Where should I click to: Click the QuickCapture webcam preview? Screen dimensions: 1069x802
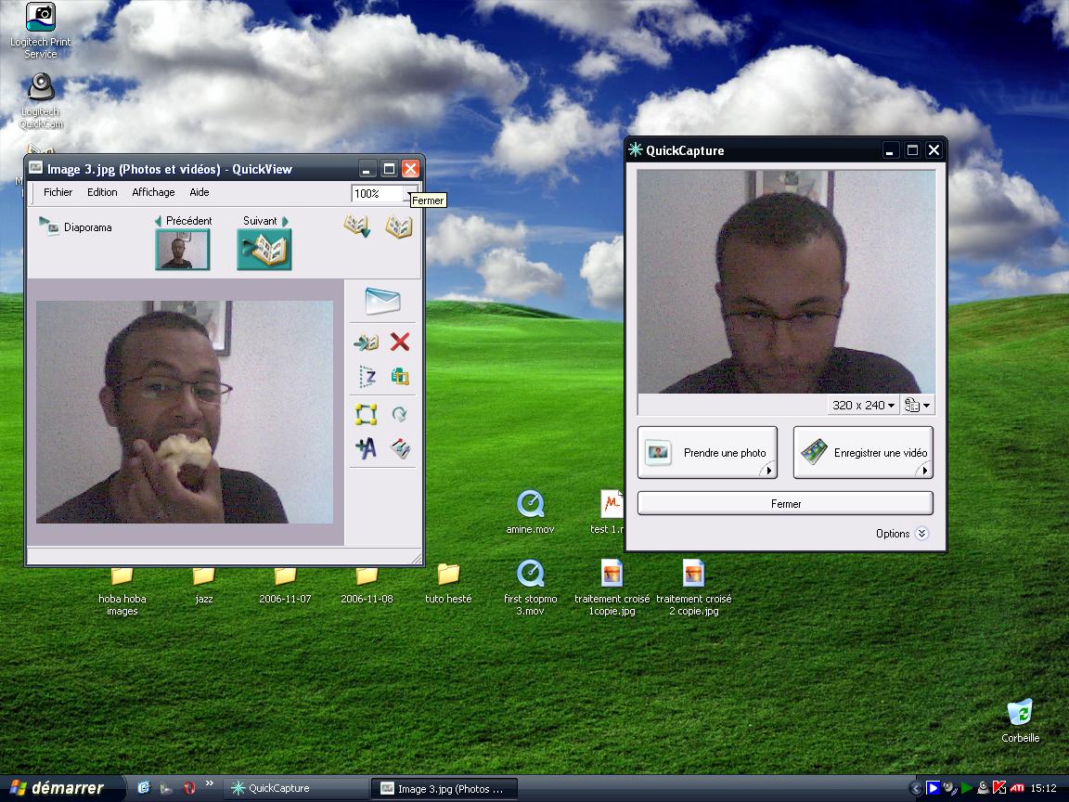point(786,281)
